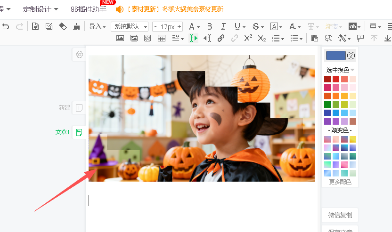Pick the green swatch in color palette
The height and width of the screenshot is (232, 392).
pos(327,104)
